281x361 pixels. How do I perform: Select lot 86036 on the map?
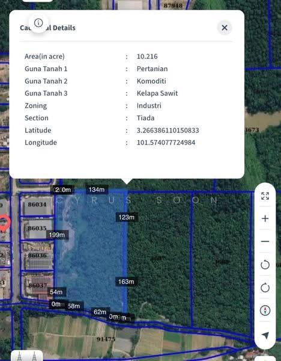pyautogui.click(x=37, y=255)
